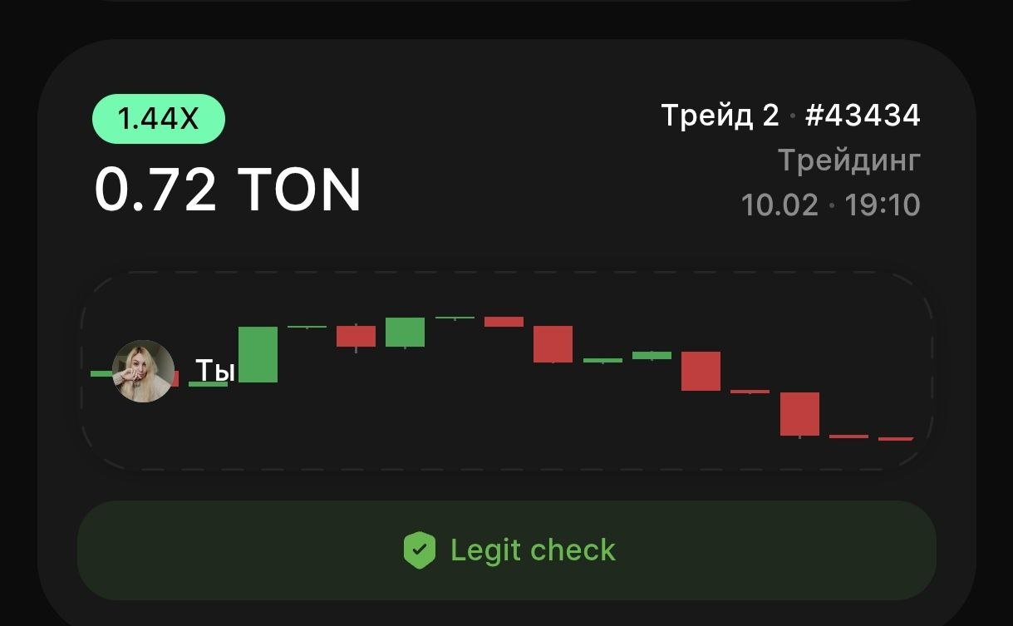The image size is (1013, 626).
Task: Click red candle right after two small green candles
Action: (x=701, y=371)
